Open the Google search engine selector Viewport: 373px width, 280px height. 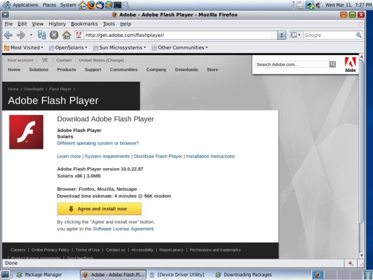tap(295, 35)
